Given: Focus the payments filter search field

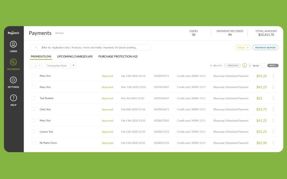Looking at the screenshot, I should point(91,48).
